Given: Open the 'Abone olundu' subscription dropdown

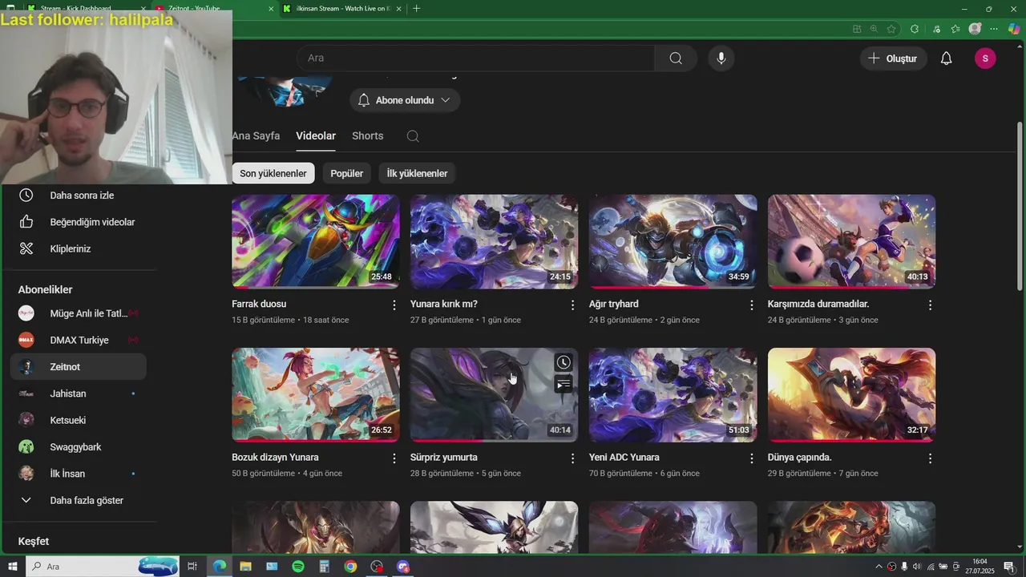Looking at the screenshot, I should (x=405, y=100).
